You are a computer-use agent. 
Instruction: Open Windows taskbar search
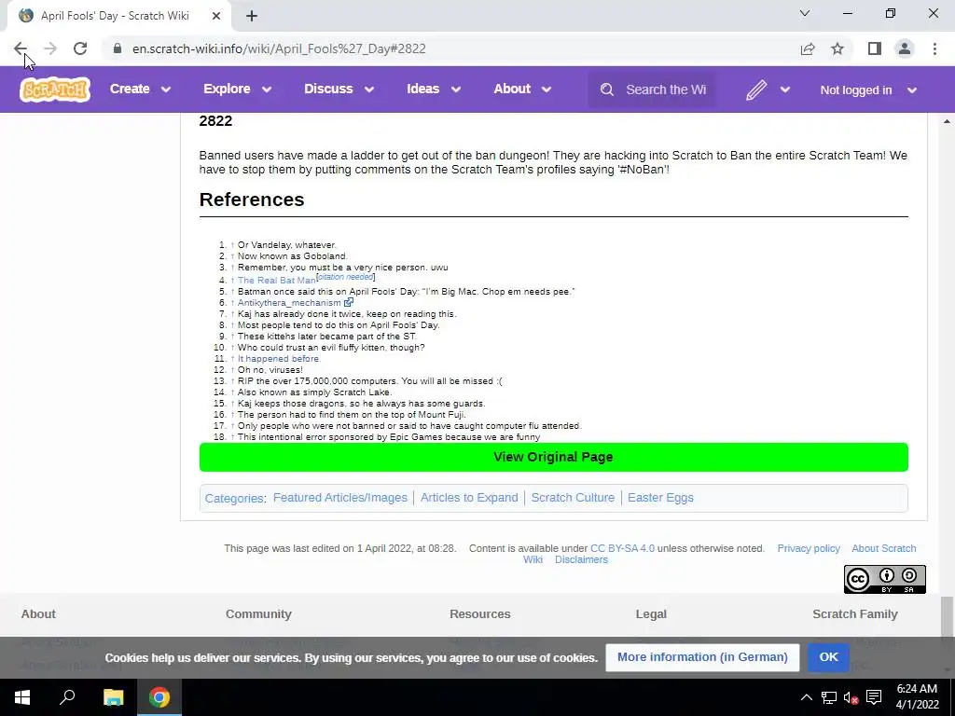[x=67, y=697]
